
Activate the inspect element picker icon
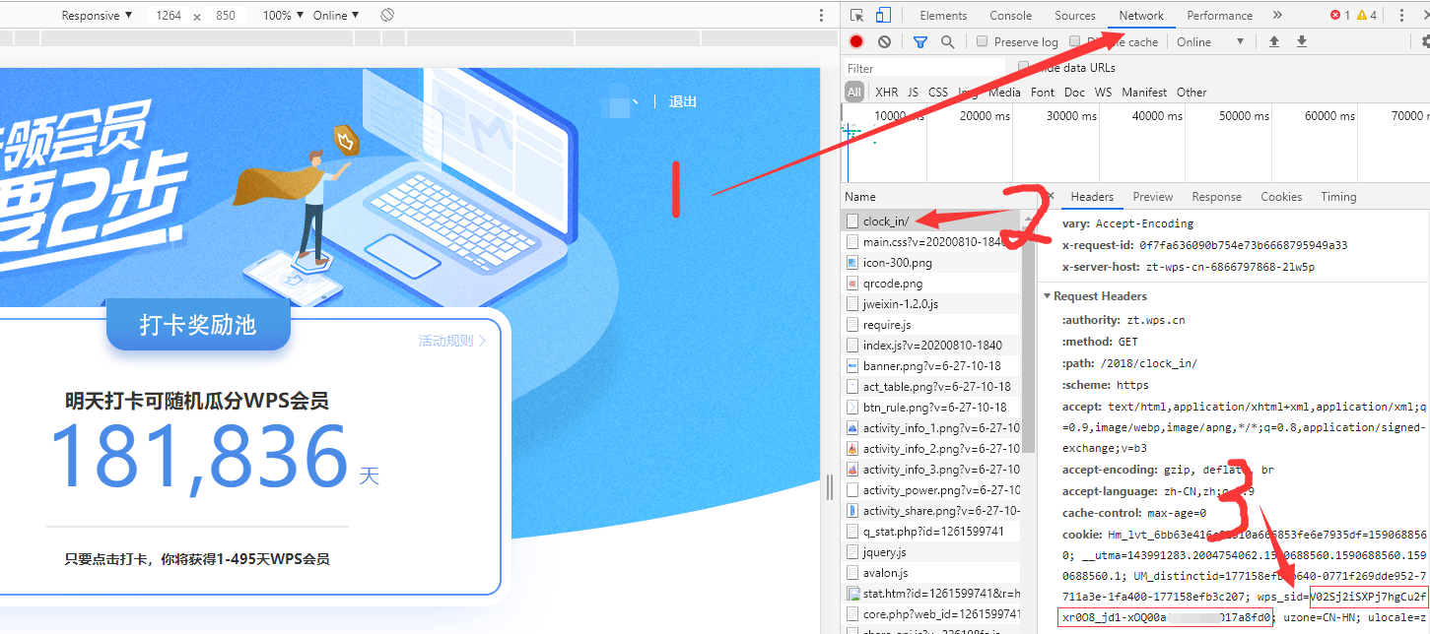[x=857, y=15]
